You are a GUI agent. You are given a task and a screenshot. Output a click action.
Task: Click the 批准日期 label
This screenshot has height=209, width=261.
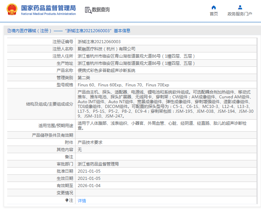tap(65, 171)
